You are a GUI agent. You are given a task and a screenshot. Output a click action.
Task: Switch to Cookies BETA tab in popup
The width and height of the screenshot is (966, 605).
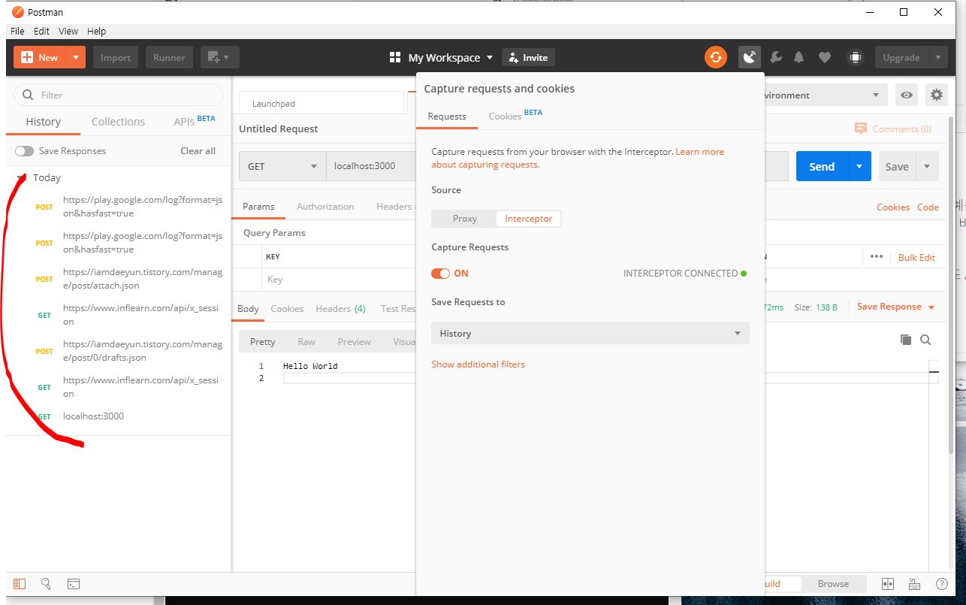point(515,115)
